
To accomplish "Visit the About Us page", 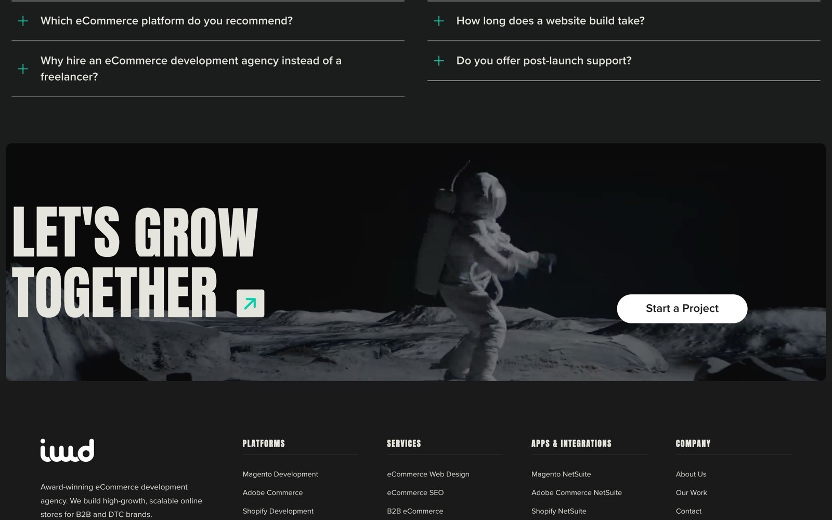I will coord(691,474).
